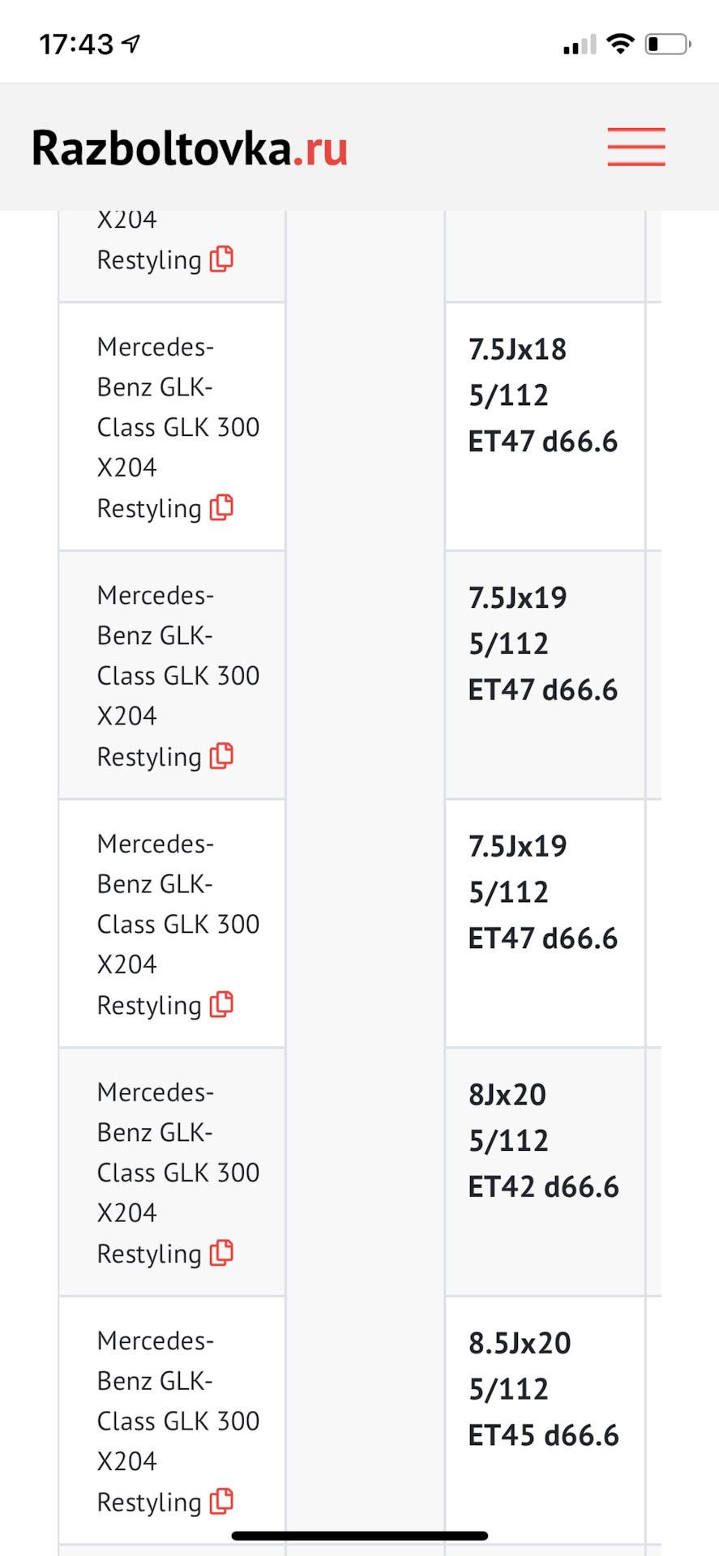Tap the cellular signal bars
The image size is (719, 1556).
pyautogui.click(x=579, y=45)
